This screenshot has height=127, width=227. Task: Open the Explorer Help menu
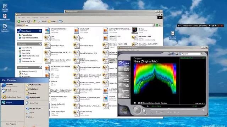[x=47, y=18]
